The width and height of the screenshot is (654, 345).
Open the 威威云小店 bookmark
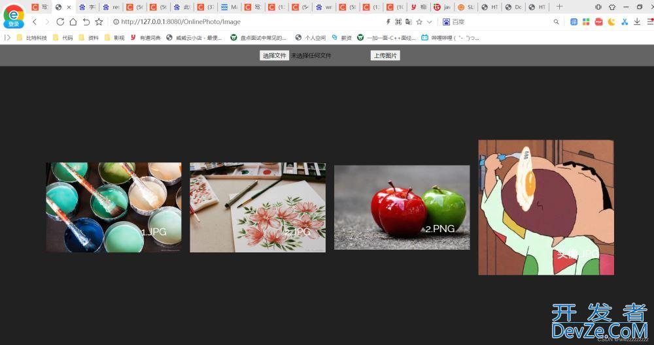tap(194, 37)
